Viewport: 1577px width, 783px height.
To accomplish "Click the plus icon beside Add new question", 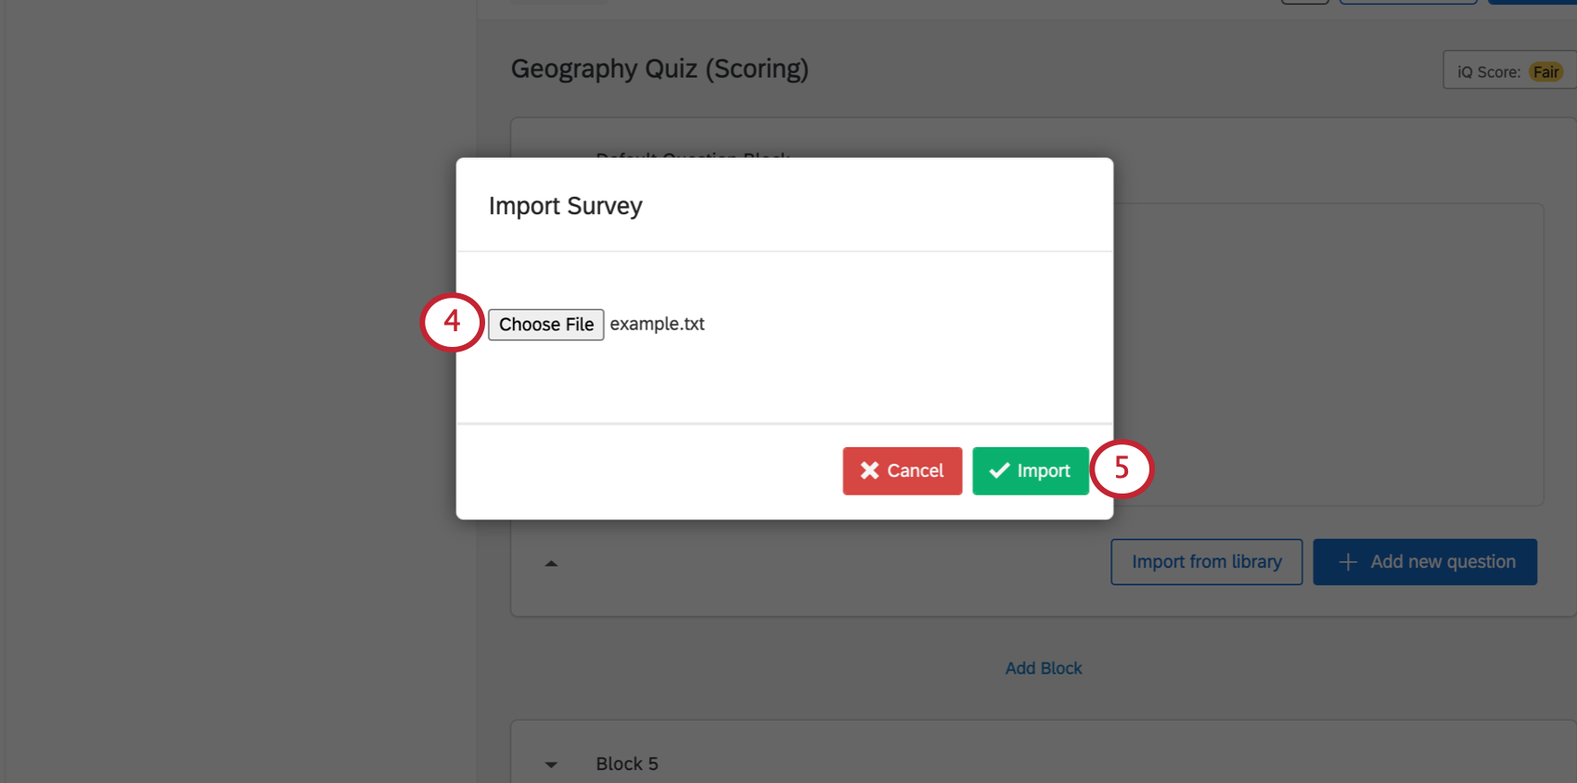I will [x=1348, y=562].
